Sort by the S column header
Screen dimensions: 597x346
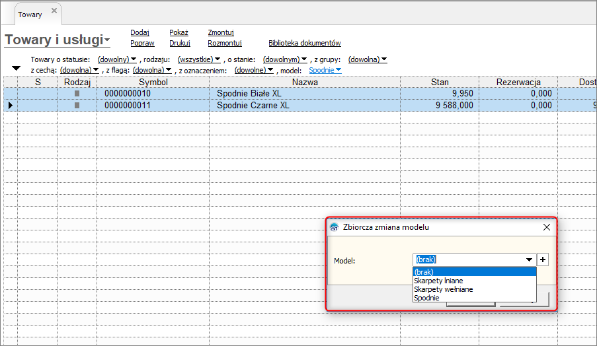(x=38, y=82)
